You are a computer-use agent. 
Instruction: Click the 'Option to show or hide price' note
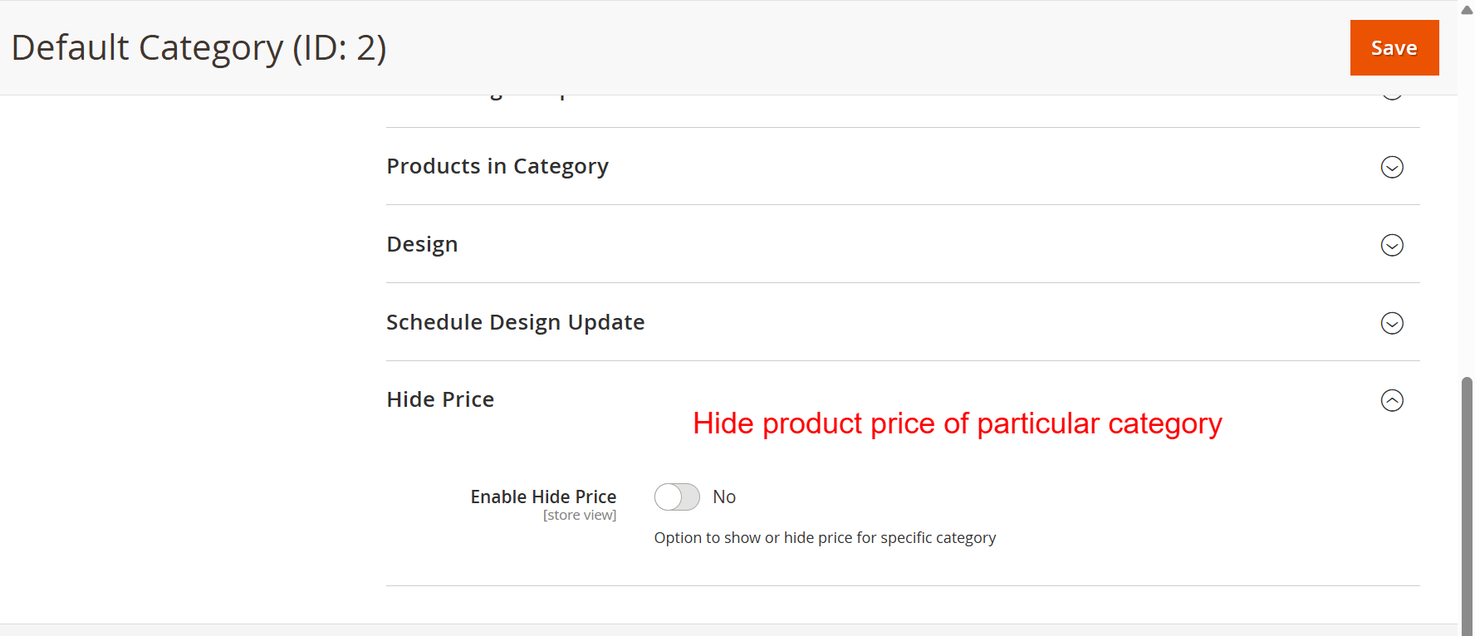click(825, 538)
